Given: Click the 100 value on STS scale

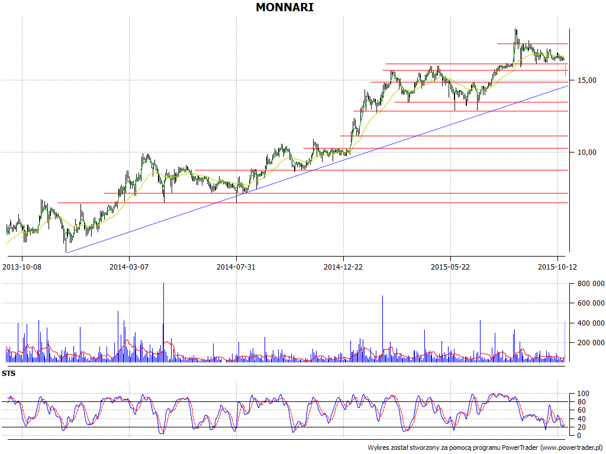Looking at the screenshot, I should (x=583, y=394).
